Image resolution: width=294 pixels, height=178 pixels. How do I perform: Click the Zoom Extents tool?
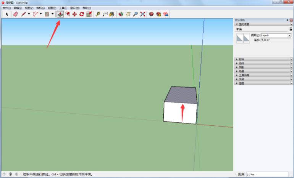click(x=142, y=14)
